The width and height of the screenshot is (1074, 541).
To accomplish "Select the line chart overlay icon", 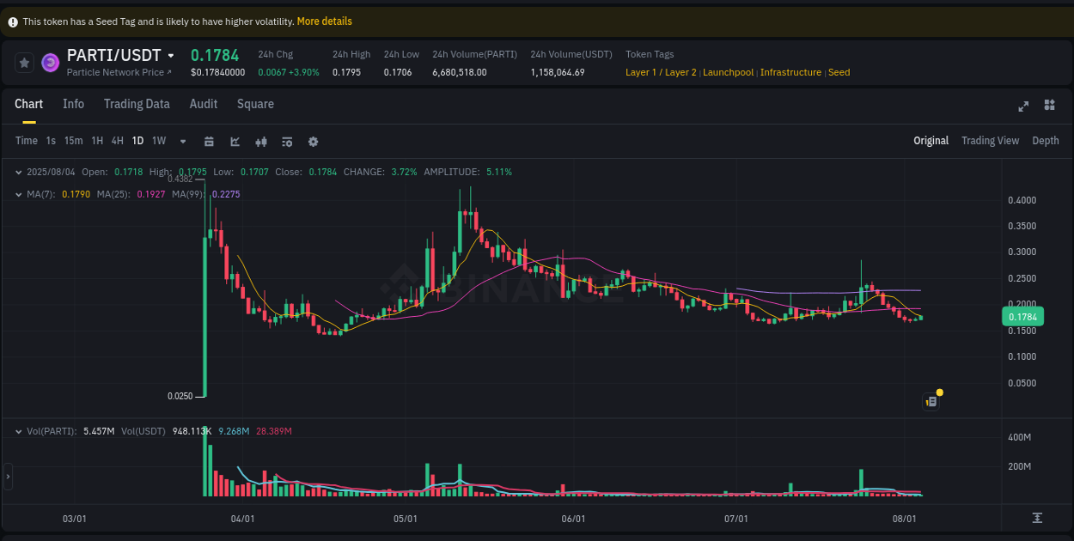I will pyautogui.click(x=235, y=141).
